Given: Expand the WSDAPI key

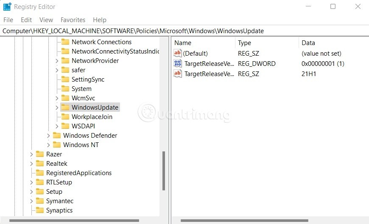Looking at the screenshot, I should coord(57,126).
